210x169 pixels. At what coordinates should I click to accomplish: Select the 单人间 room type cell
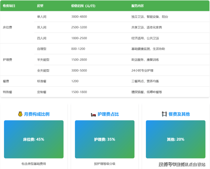42,17
